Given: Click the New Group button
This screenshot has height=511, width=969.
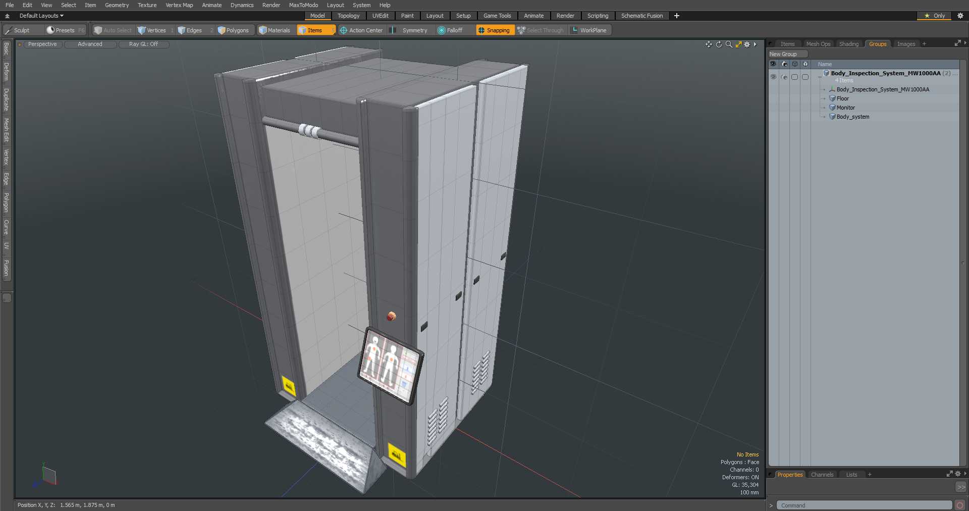Looking at the screenshot, I should [787, 54].
